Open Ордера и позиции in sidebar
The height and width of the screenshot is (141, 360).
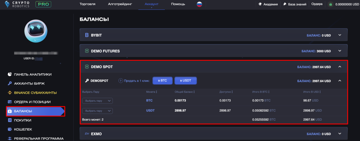point(32,102)
